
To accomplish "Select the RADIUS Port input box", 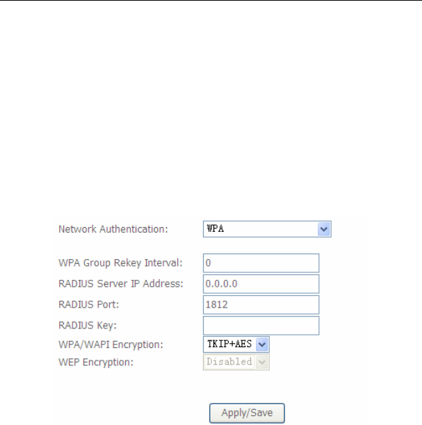I will (x=261, y=305).
